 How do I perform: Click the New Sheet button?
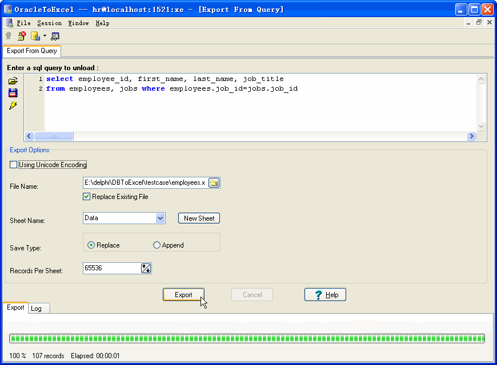pyautogui.click(x=199, y=218)
